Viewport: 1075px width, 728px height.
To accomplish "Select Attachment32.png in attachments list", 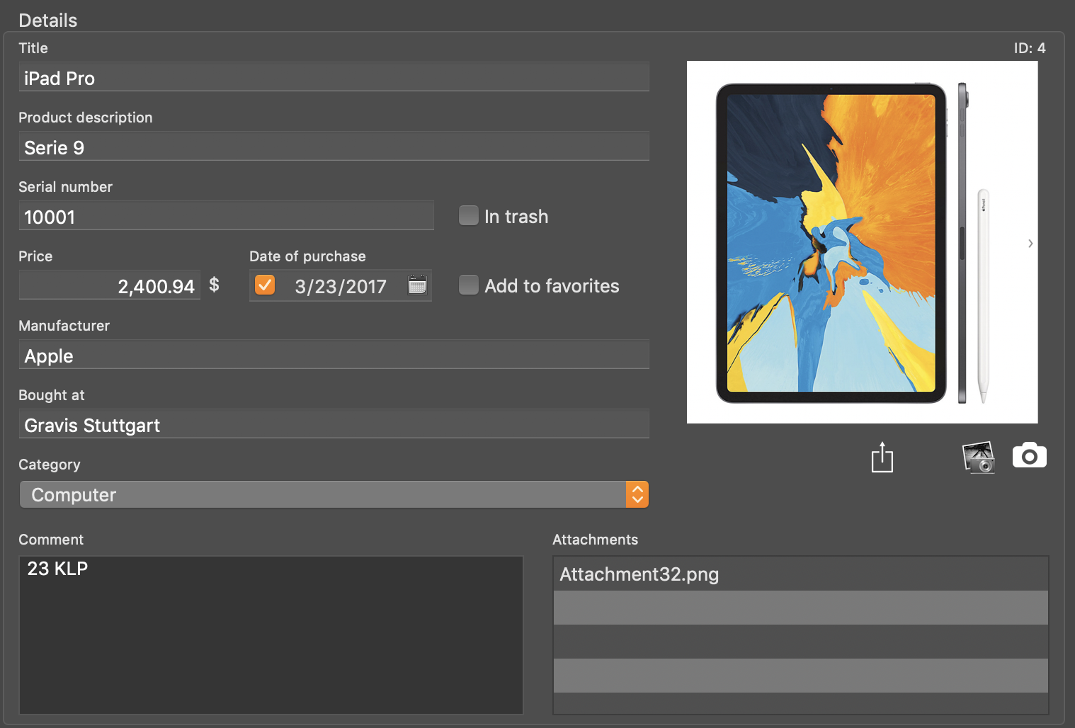I will pos(801,574).
